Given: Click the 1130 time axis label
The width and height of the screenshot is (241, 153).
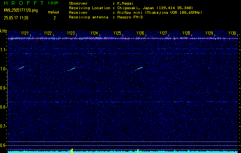Looking at the screenshot, I should coord(232,33).
